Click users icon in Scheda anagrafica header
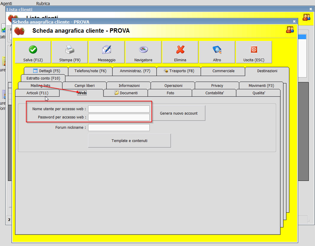The image size is (315, 246). click(x=290, y=29)
